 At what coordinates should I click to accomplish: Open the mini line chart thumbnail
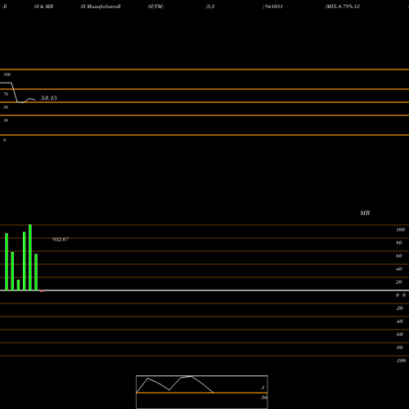[202, 392]
